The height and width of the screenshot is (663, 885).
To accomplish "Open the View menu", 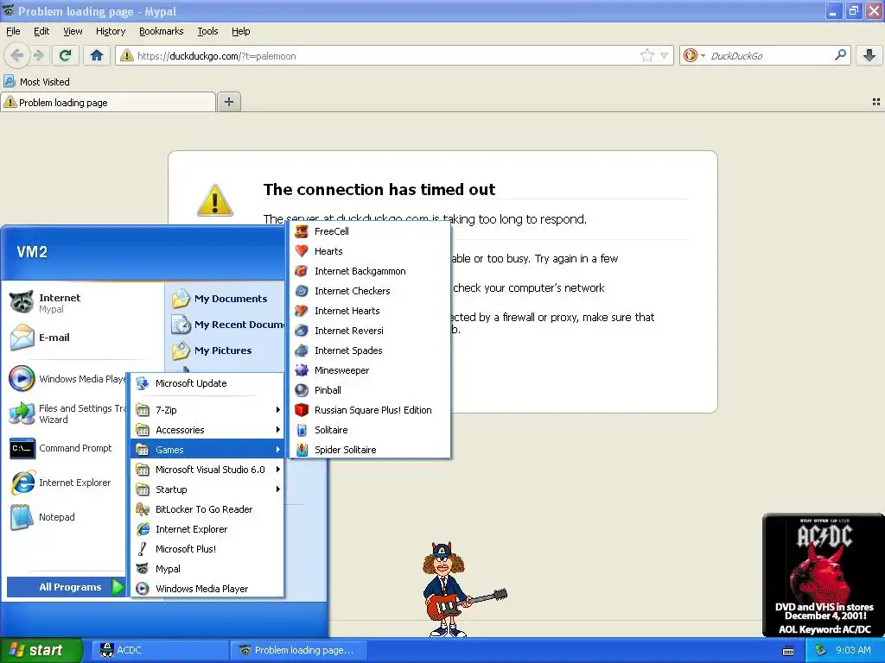I will 73,31.
